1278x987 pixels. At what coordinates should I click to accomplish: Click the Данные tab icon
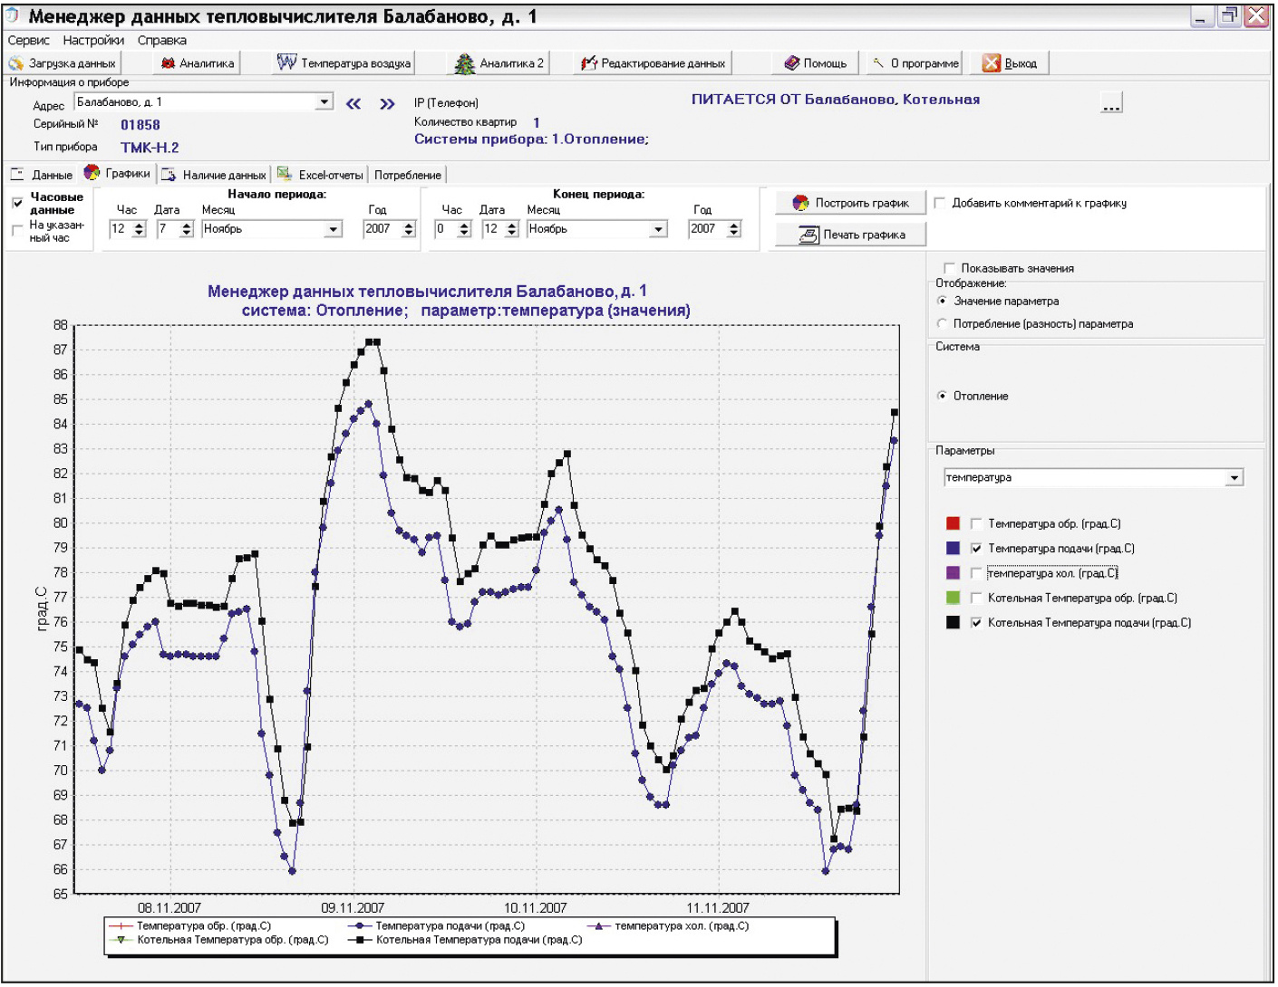17,174
